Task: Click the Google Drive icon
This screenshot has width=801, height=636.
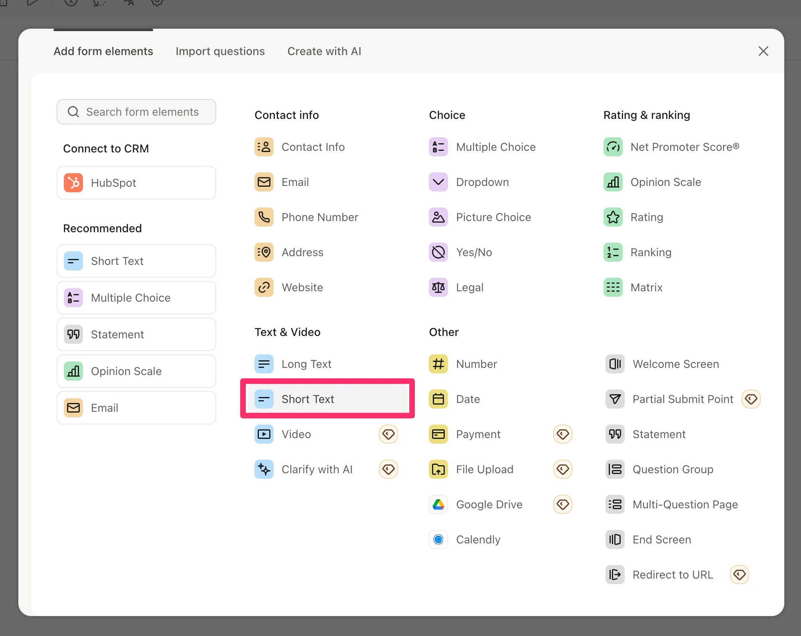Action: point(438,504)
